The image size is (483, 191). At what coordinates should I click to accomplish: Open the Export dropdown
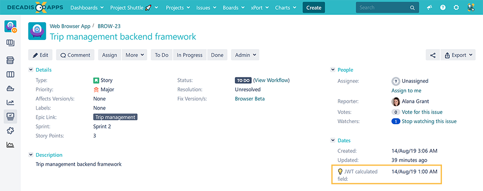click(458, 55)
